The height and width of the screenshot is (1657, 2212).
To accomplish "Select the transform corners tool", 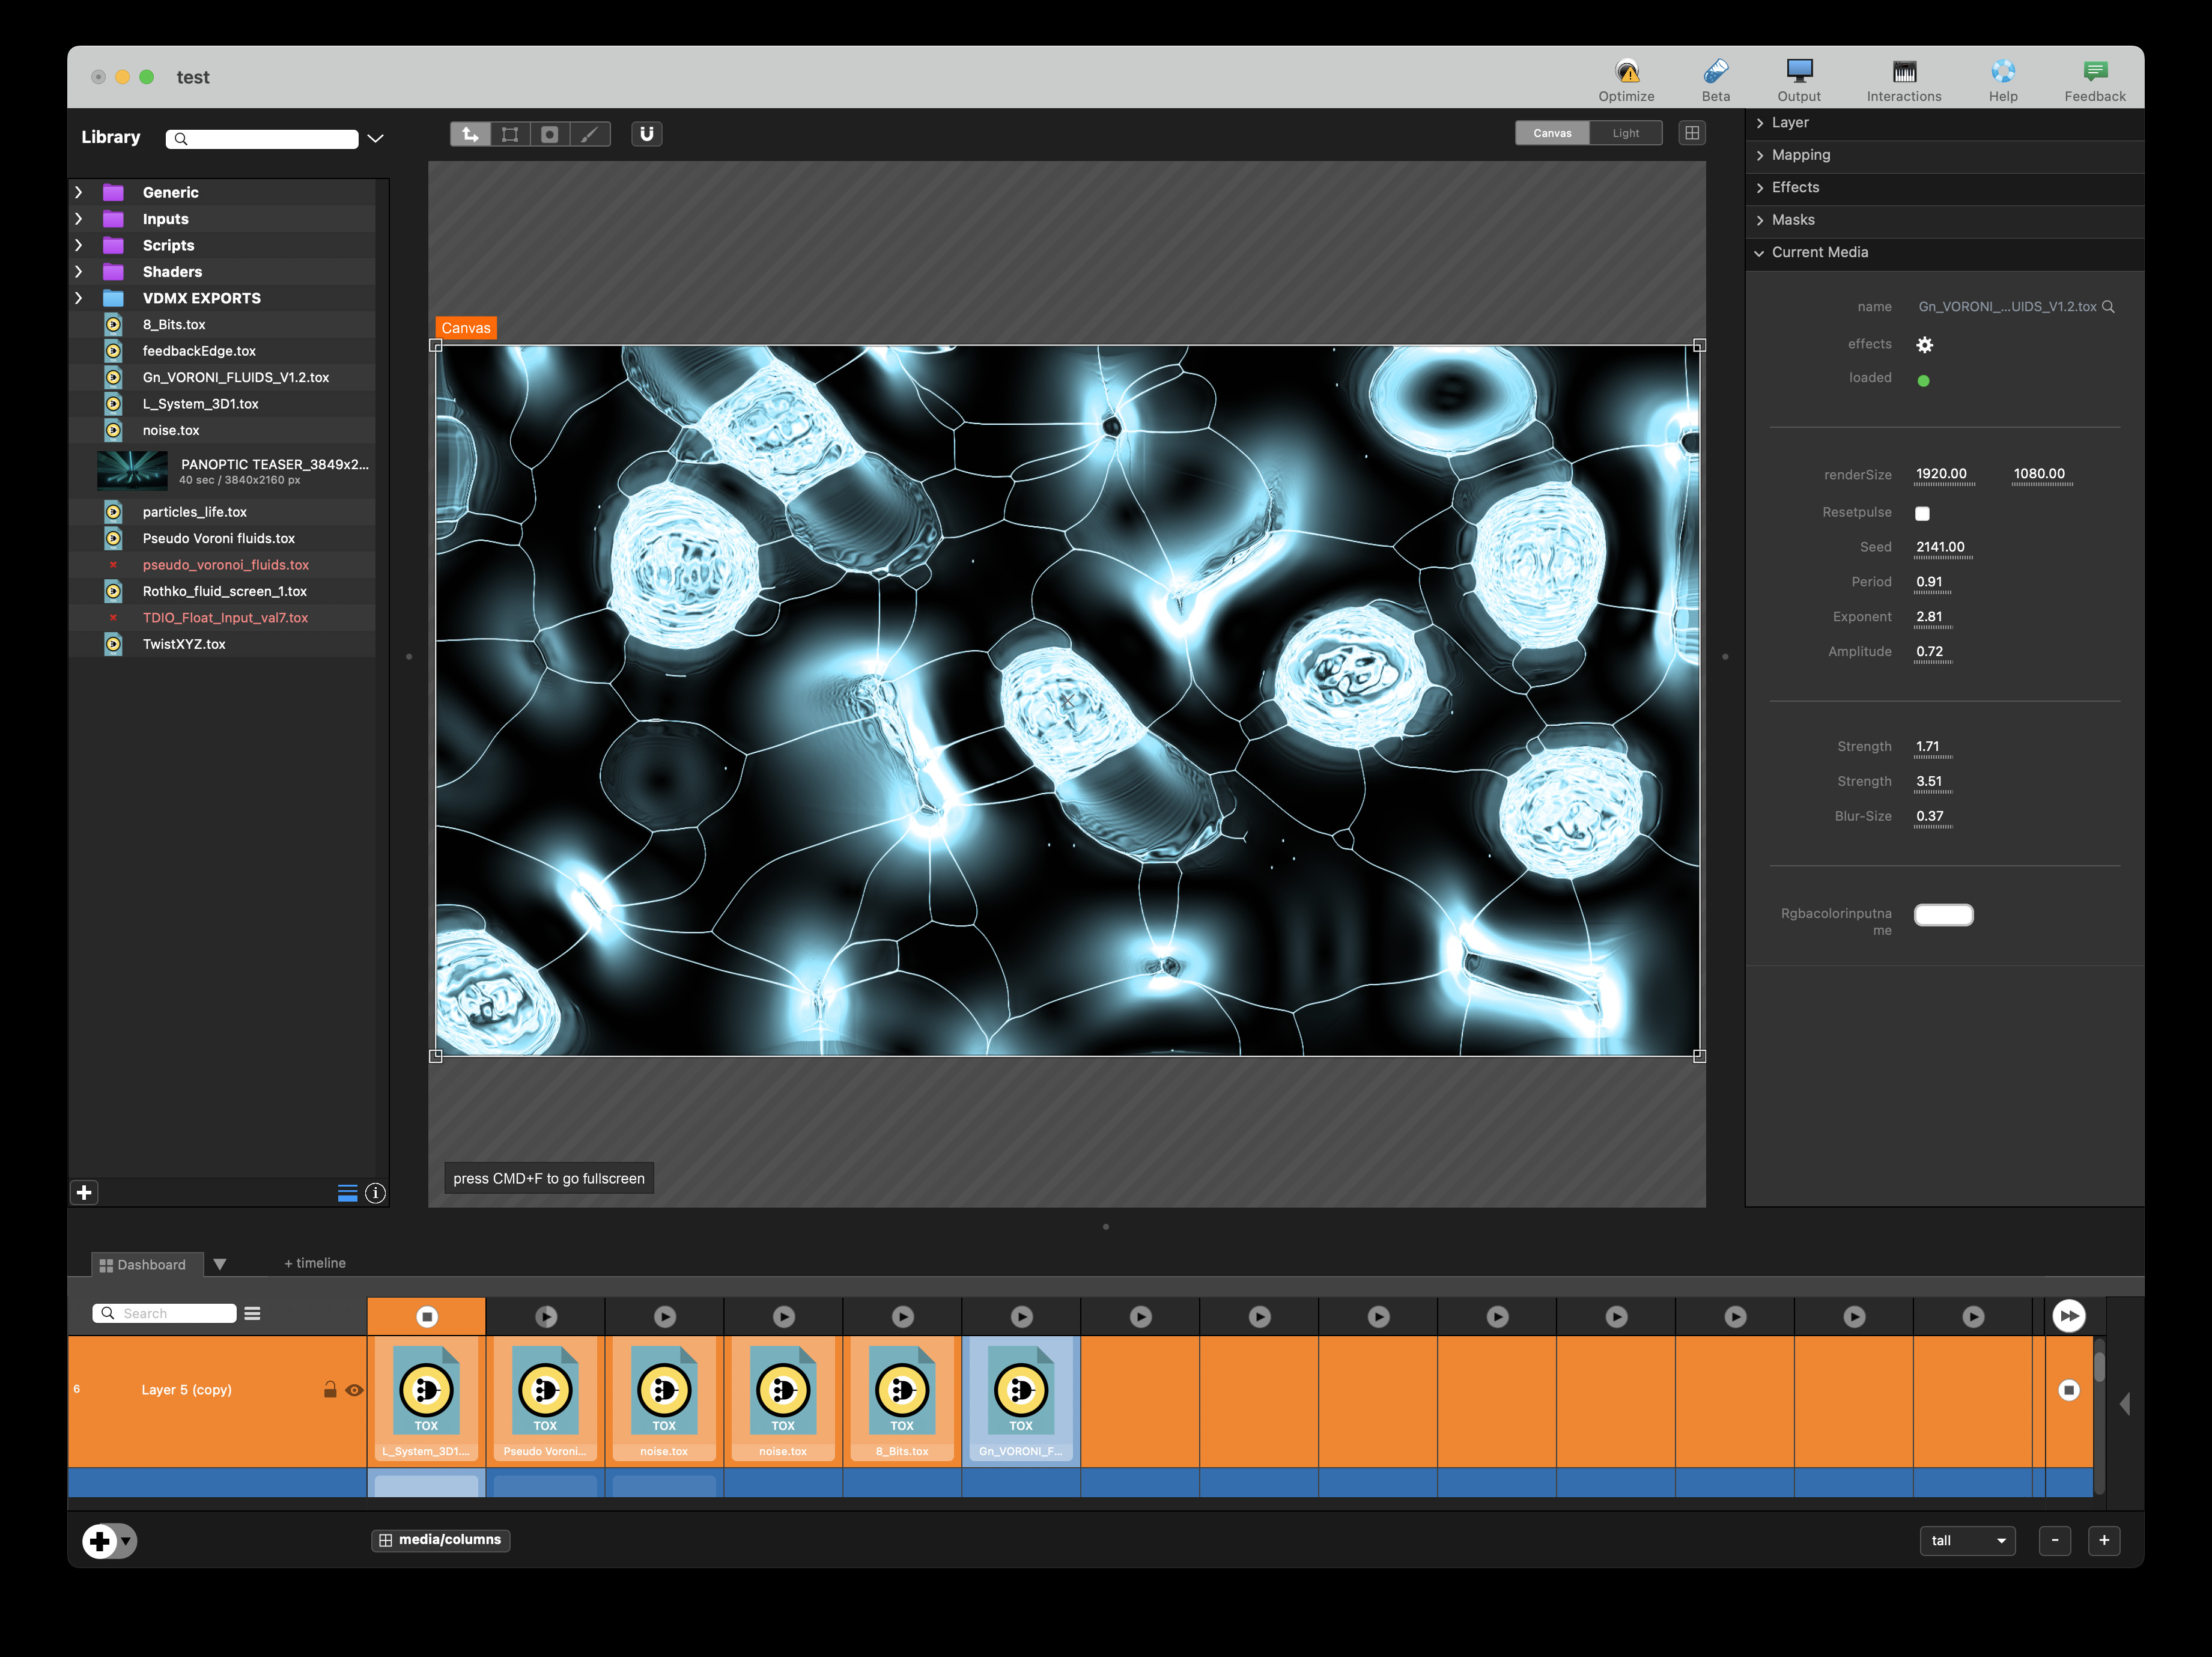I will click(x=510, y=134).
